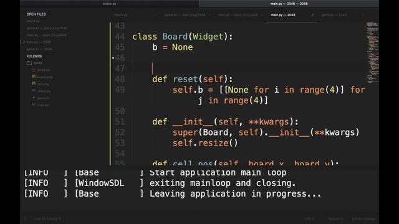Screen dimensions: 399x224
Task: Click the 'class Board(Widget):' line
Action: point(183,37)
